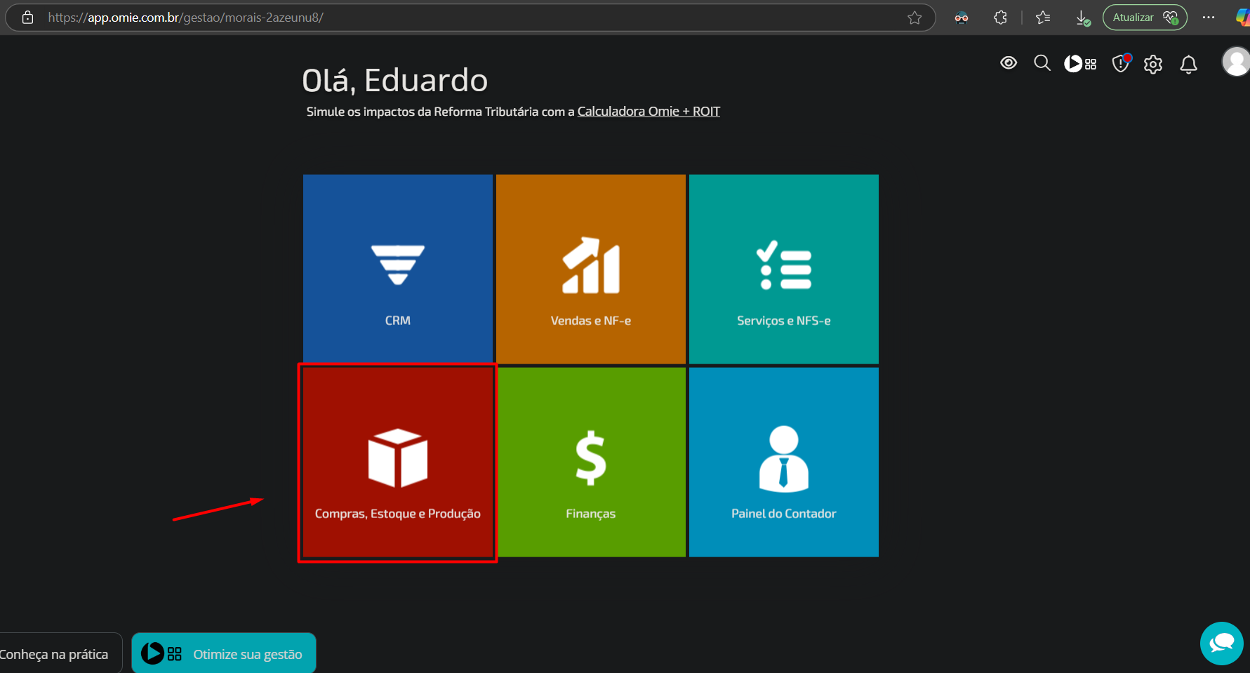This screenshot has width=1250, height=673.
Task: Bookmark page with the star icon
Action: click(x=914, y=18)
